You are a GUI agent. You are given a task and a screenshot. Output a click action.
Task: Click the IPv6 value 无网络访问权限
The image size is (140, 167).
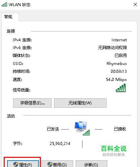click(112, 48)
